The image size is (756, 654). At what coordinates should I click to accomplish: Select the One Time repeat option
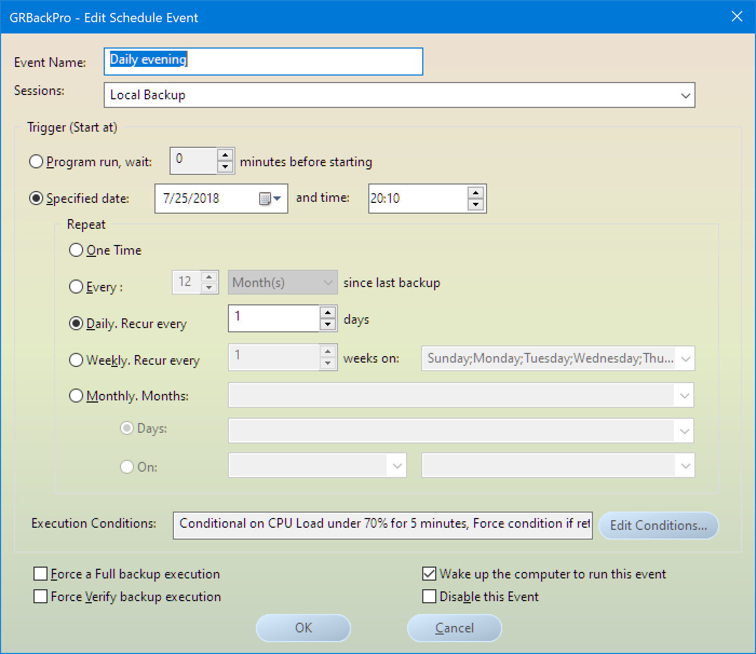point(76,250)
